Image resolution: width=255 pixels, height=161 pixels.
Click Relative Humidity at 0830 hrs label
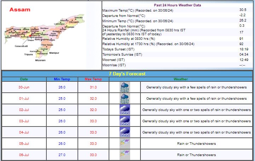129,39
